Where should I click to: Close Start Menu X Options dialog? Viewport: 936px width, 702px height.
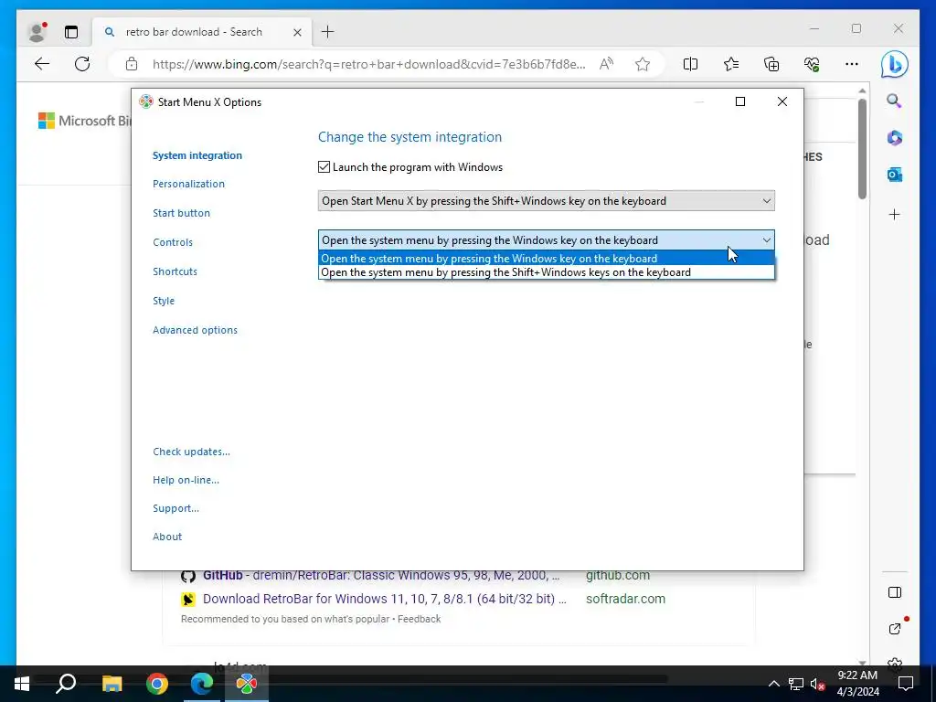click(782, 101)
